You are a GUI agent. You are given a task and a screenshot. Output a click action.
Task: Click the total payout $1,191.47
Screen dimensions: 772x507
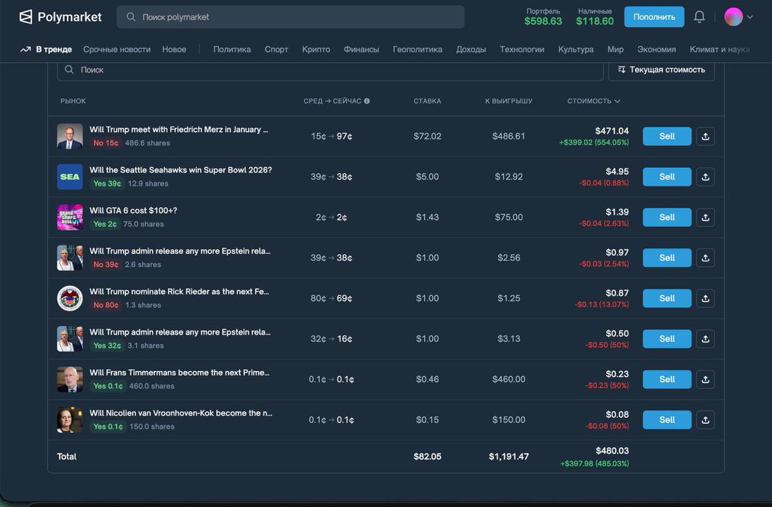[509, 457]
